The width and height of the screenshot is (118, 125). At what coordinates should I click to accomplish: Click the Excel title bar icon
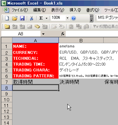click(x=4, y=3)
